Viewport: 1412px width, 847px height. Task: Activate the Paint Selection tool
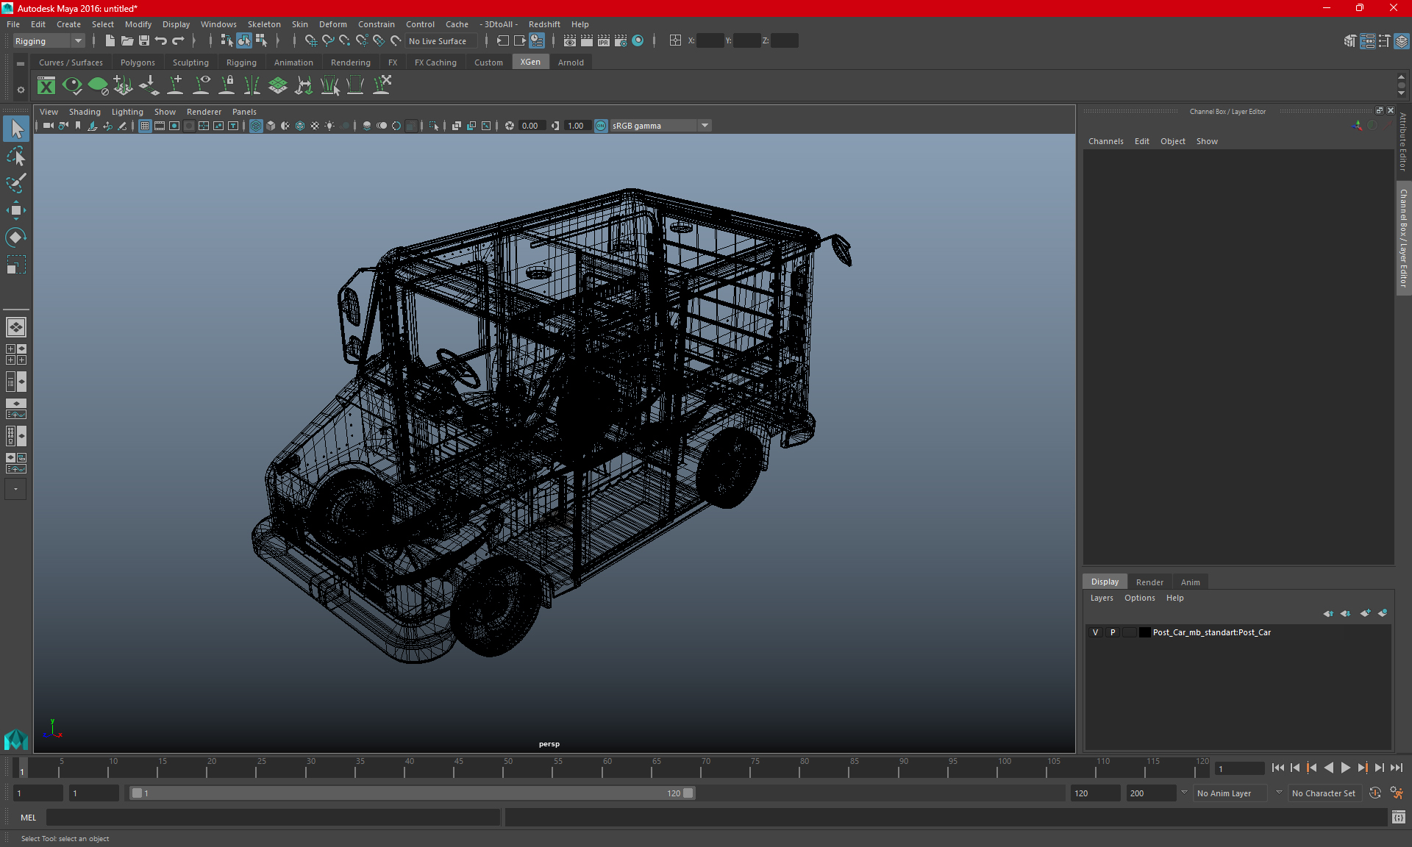tap(16, 183)
